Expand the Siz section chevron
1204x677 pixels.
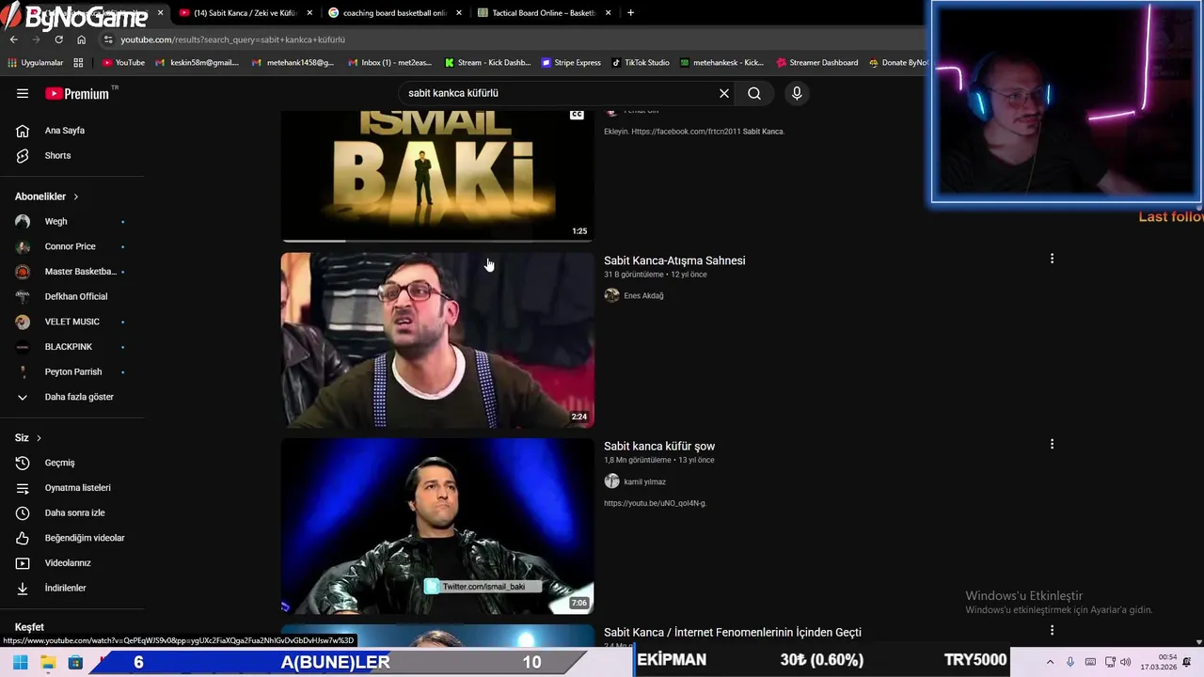tap(39, 438)
